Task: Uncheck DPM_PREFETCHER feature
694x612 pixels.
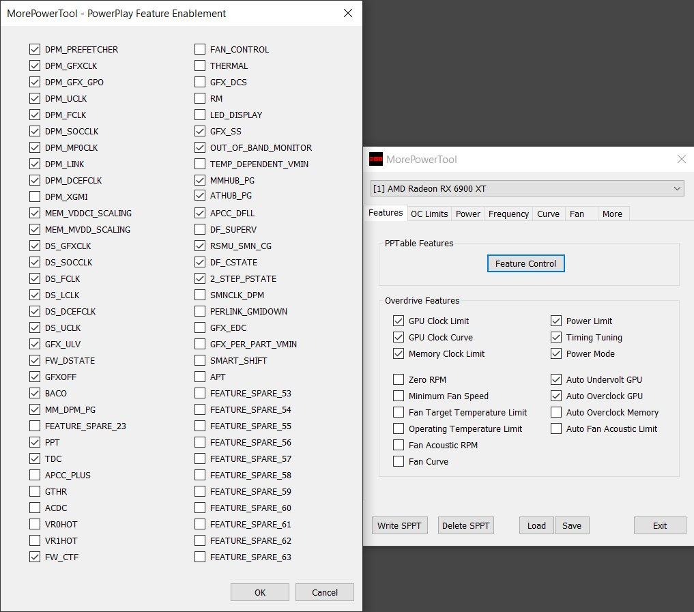Action: click(35, 49)
